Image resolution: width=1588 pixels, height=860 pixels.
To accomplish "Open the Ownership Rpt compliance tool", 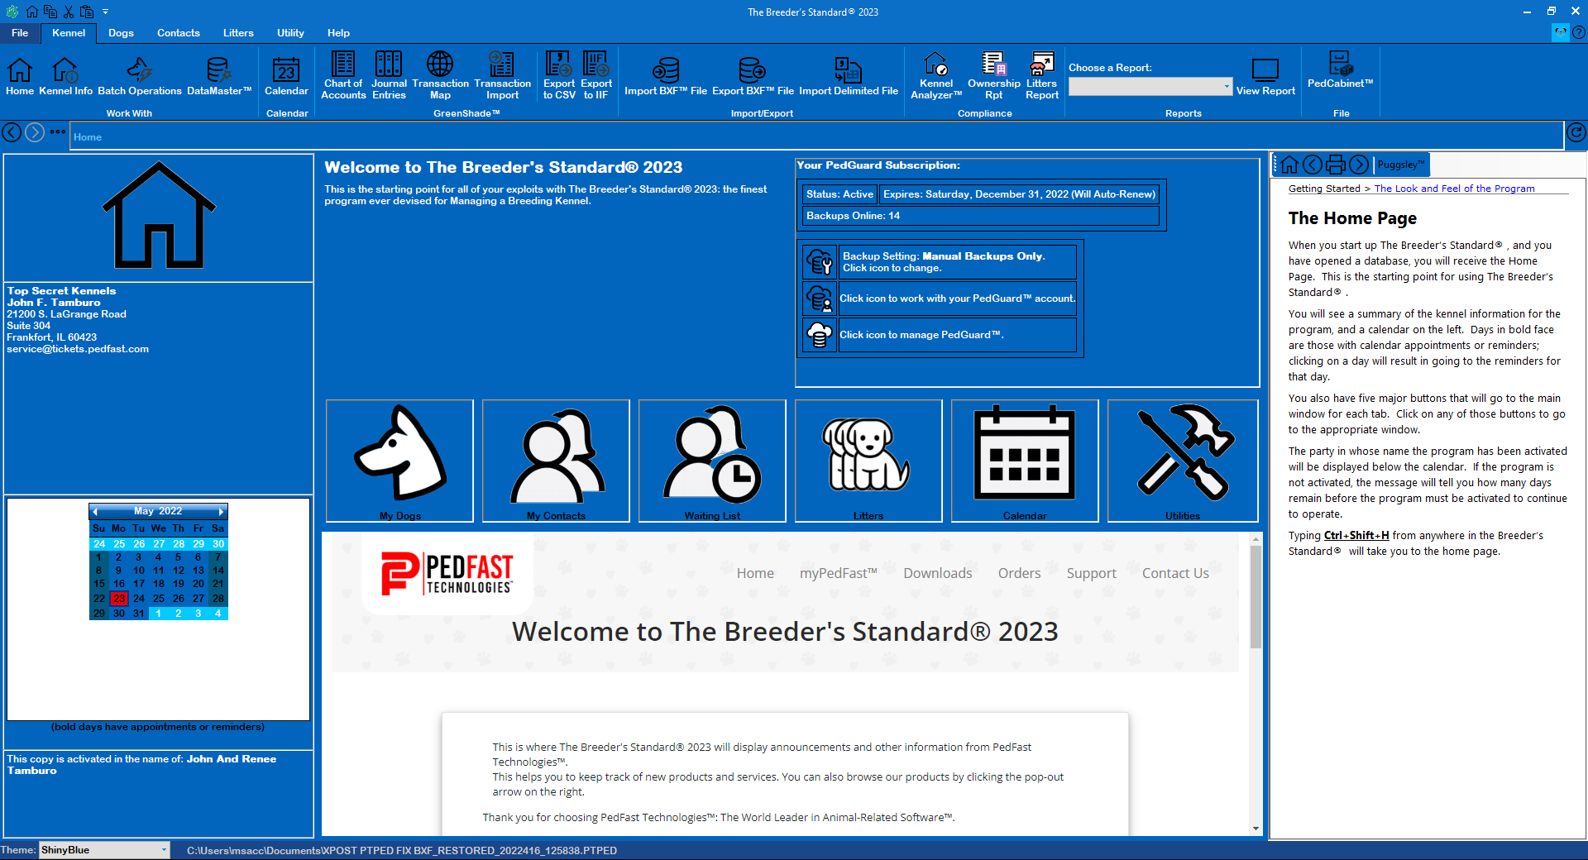I will (x=993, y=76).
